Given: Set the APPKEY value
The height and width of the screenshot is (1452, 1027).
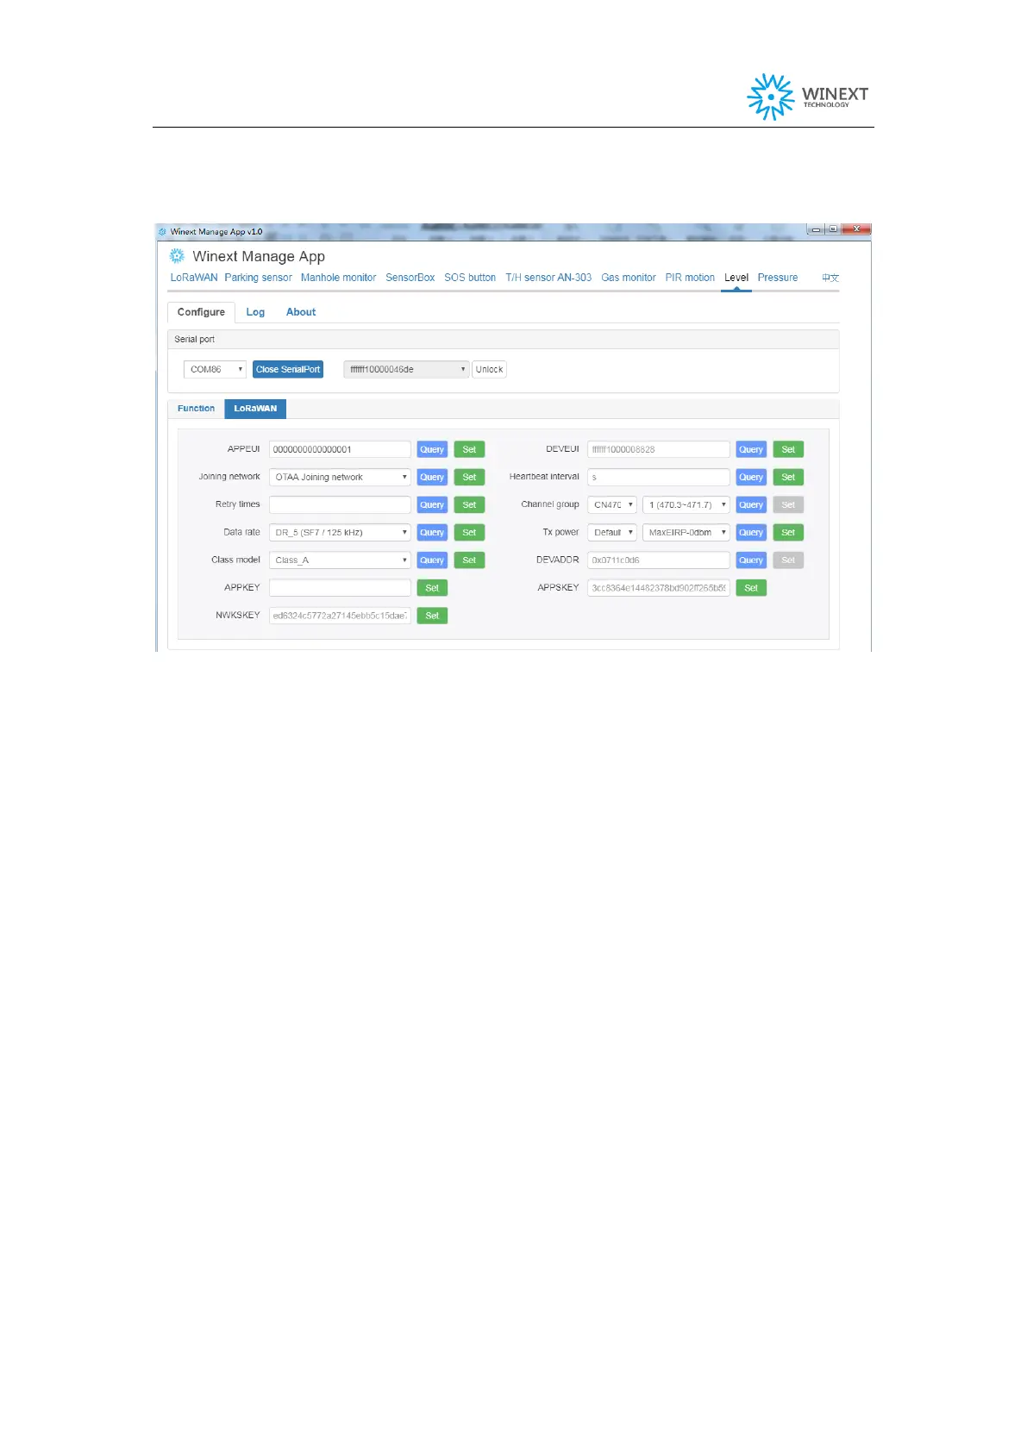Looking at the screenshot, I should click(432, 587).
